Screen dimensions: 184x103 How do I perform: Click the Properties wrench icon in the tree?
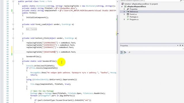pos(128,9)
